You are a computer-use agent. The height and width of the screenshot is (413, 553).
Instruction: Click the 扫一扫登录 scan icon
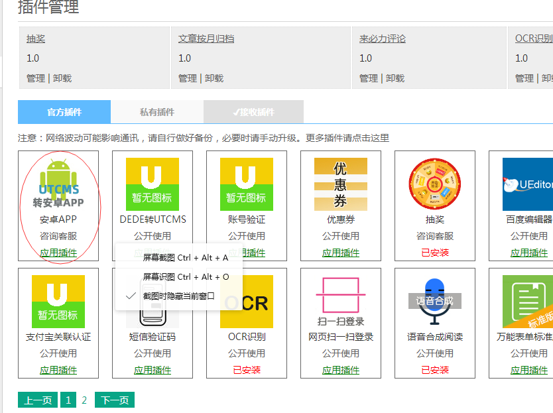341,301
